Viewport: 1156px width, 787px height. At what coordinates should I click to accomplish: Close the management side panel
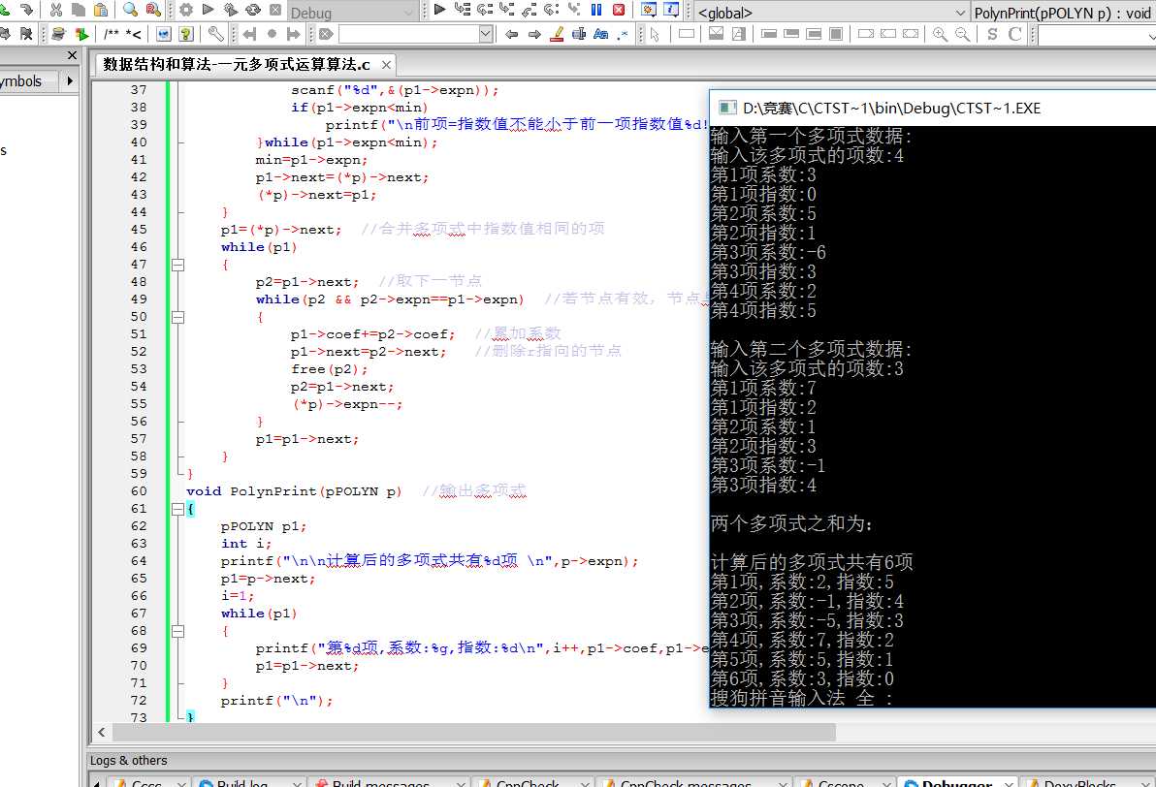[72, 55]
